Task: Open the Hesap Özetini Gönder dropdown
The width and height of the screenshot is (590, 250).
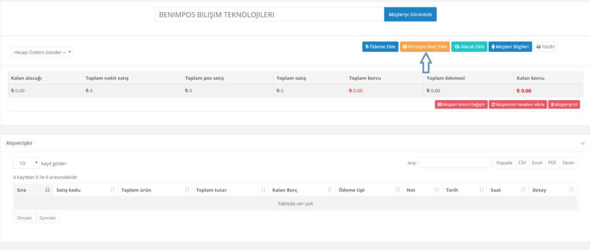Action: pyautogui.click(x=43, y=52)
